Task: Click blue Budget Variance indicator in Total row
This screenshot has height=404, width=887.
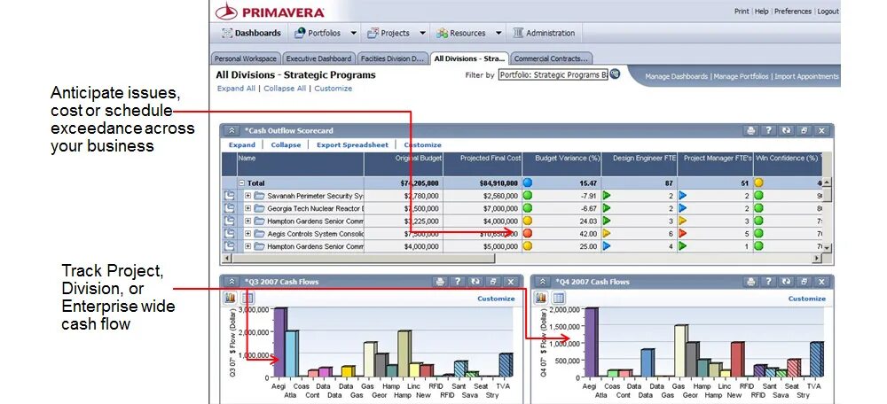Action: pos(528,183)
